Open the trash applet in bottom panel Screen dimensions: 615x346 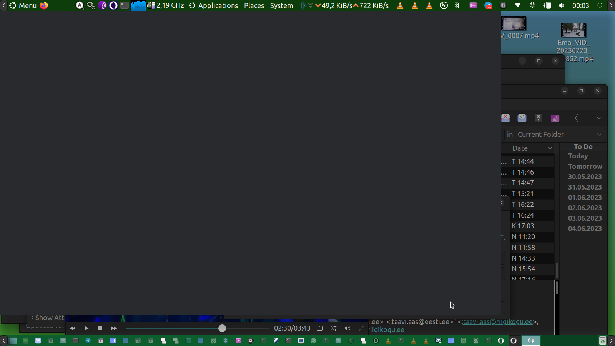pos(602,341)
